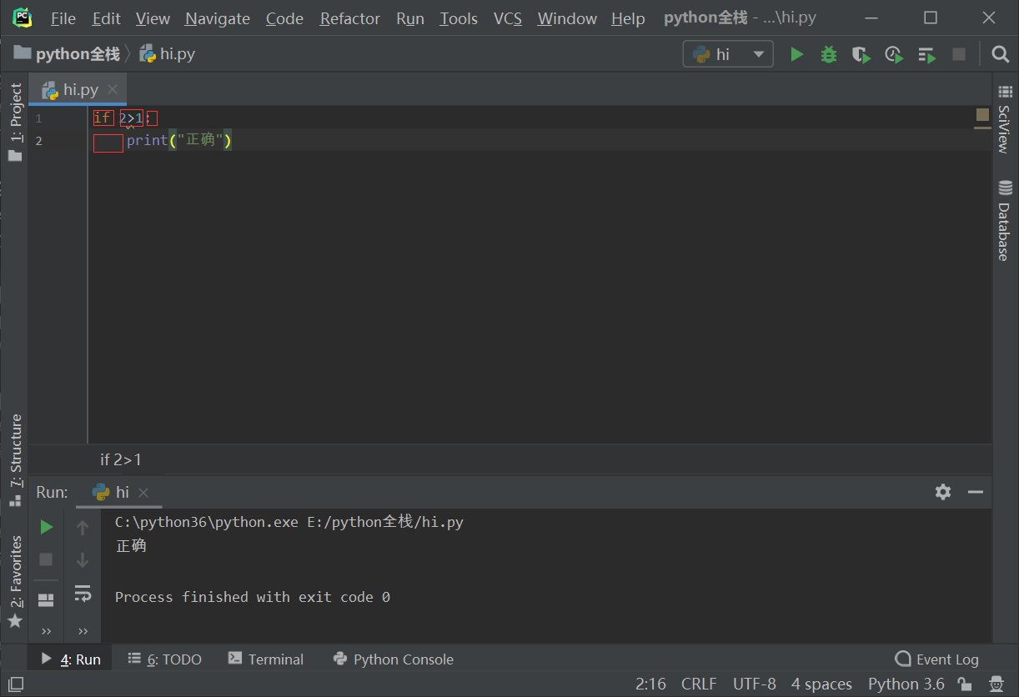The height and width of the screenshot is (697, 1019).
Task: Toggle the SciView side panel
Action: pos(1005,118)
